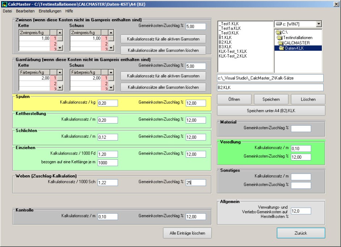Click the Weben Gemeinkosten-Zuschlag field
Viewport: 341px width, 247px height.
(x=196, y=183)
